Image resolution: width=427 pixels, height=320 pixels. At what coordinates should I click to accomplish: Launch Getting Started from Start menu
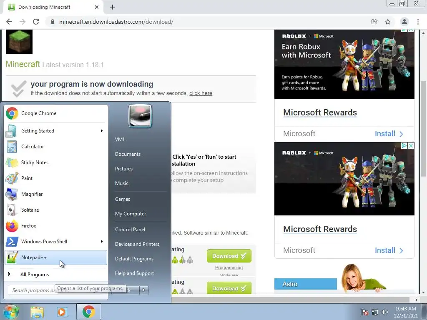click(x=56, y=131)
